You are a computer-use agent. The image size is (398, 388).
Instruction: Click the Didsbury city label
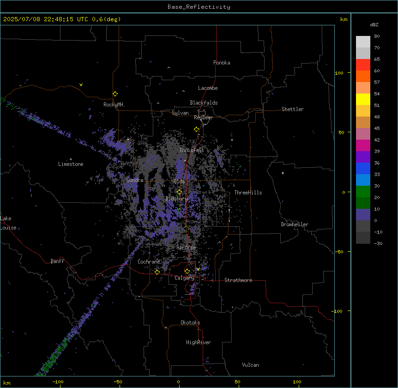point(177,199)
